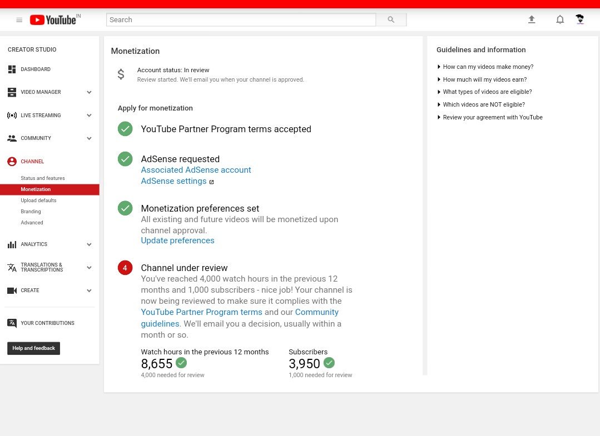This screenshot has width=600, height=436.
Task: Expand 'Which videos are NOT eligible?'
Action: click(481, 105)
